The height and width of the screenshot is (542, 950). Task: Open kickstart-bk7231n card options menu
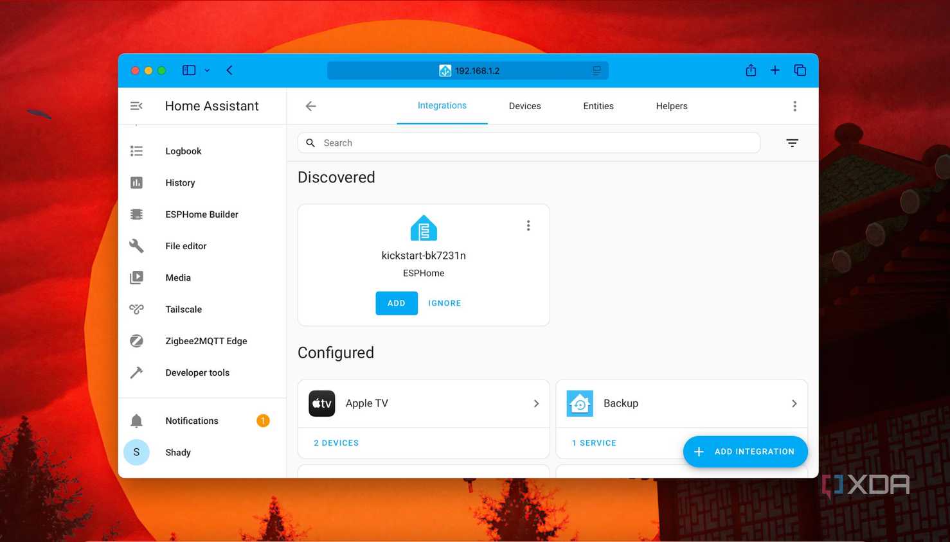(528, 225)
